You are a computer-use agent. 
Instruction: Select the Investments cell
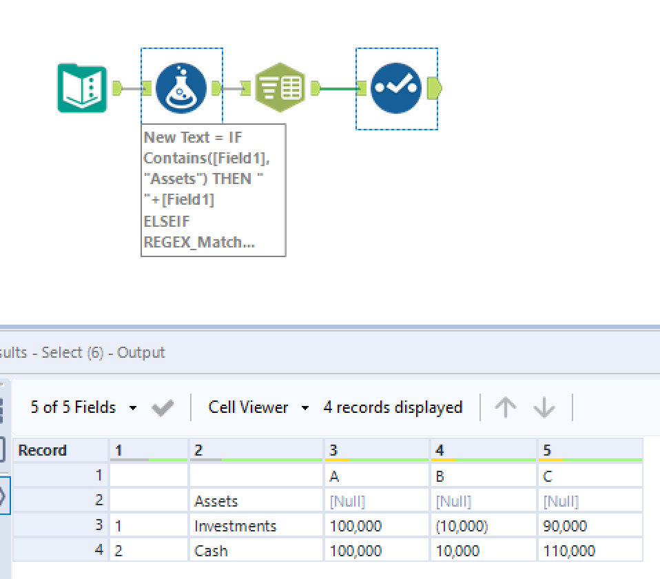[x=236, y=527]
